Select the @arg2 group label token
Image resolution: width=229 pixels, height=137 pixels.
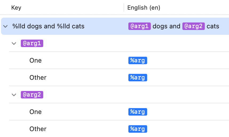coord(32,95)
